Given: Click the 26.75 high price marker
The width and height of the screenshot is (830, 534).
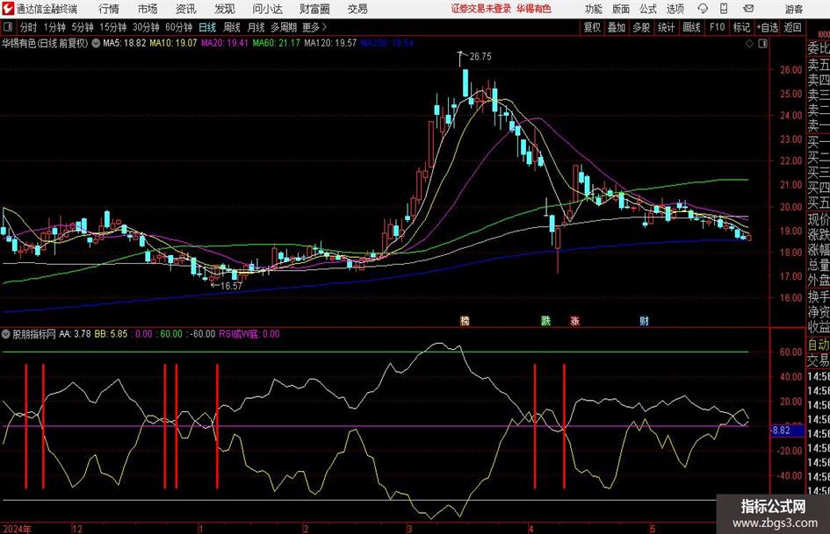Looking at the screenshot, I should (x=480, y=56).
